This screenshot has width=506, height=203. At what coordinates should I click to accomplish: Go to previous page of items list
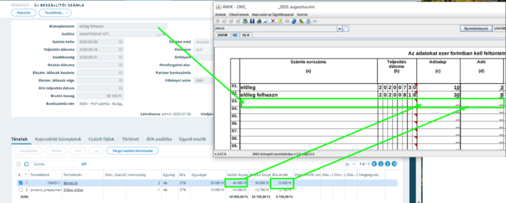381,164
